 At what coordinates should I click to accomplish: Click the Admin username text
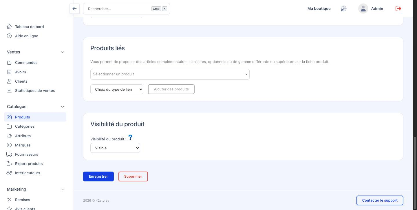coord(377,9)
